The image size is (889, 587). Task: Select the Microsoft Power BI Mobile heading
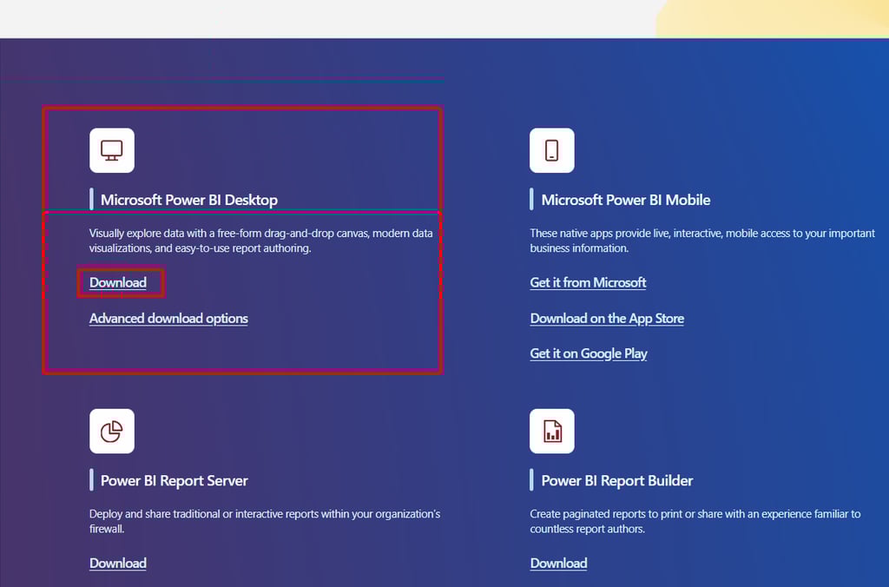(x=625, y=200)
